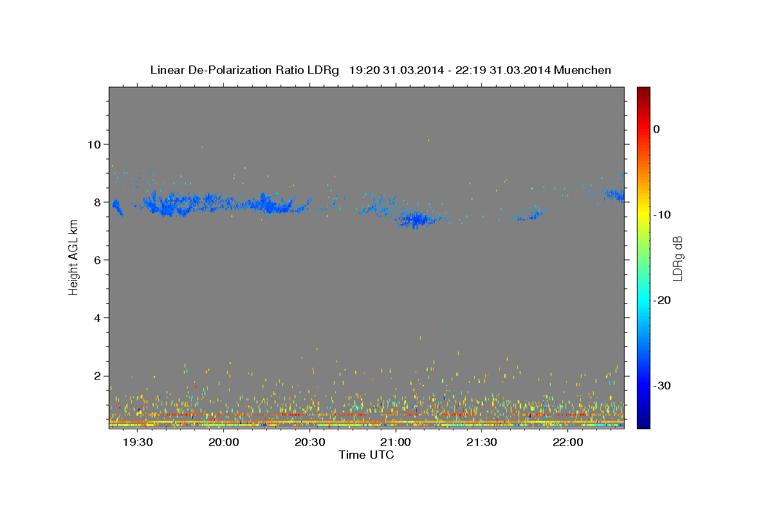Click the height tick label "6"

tap(97, 260)
